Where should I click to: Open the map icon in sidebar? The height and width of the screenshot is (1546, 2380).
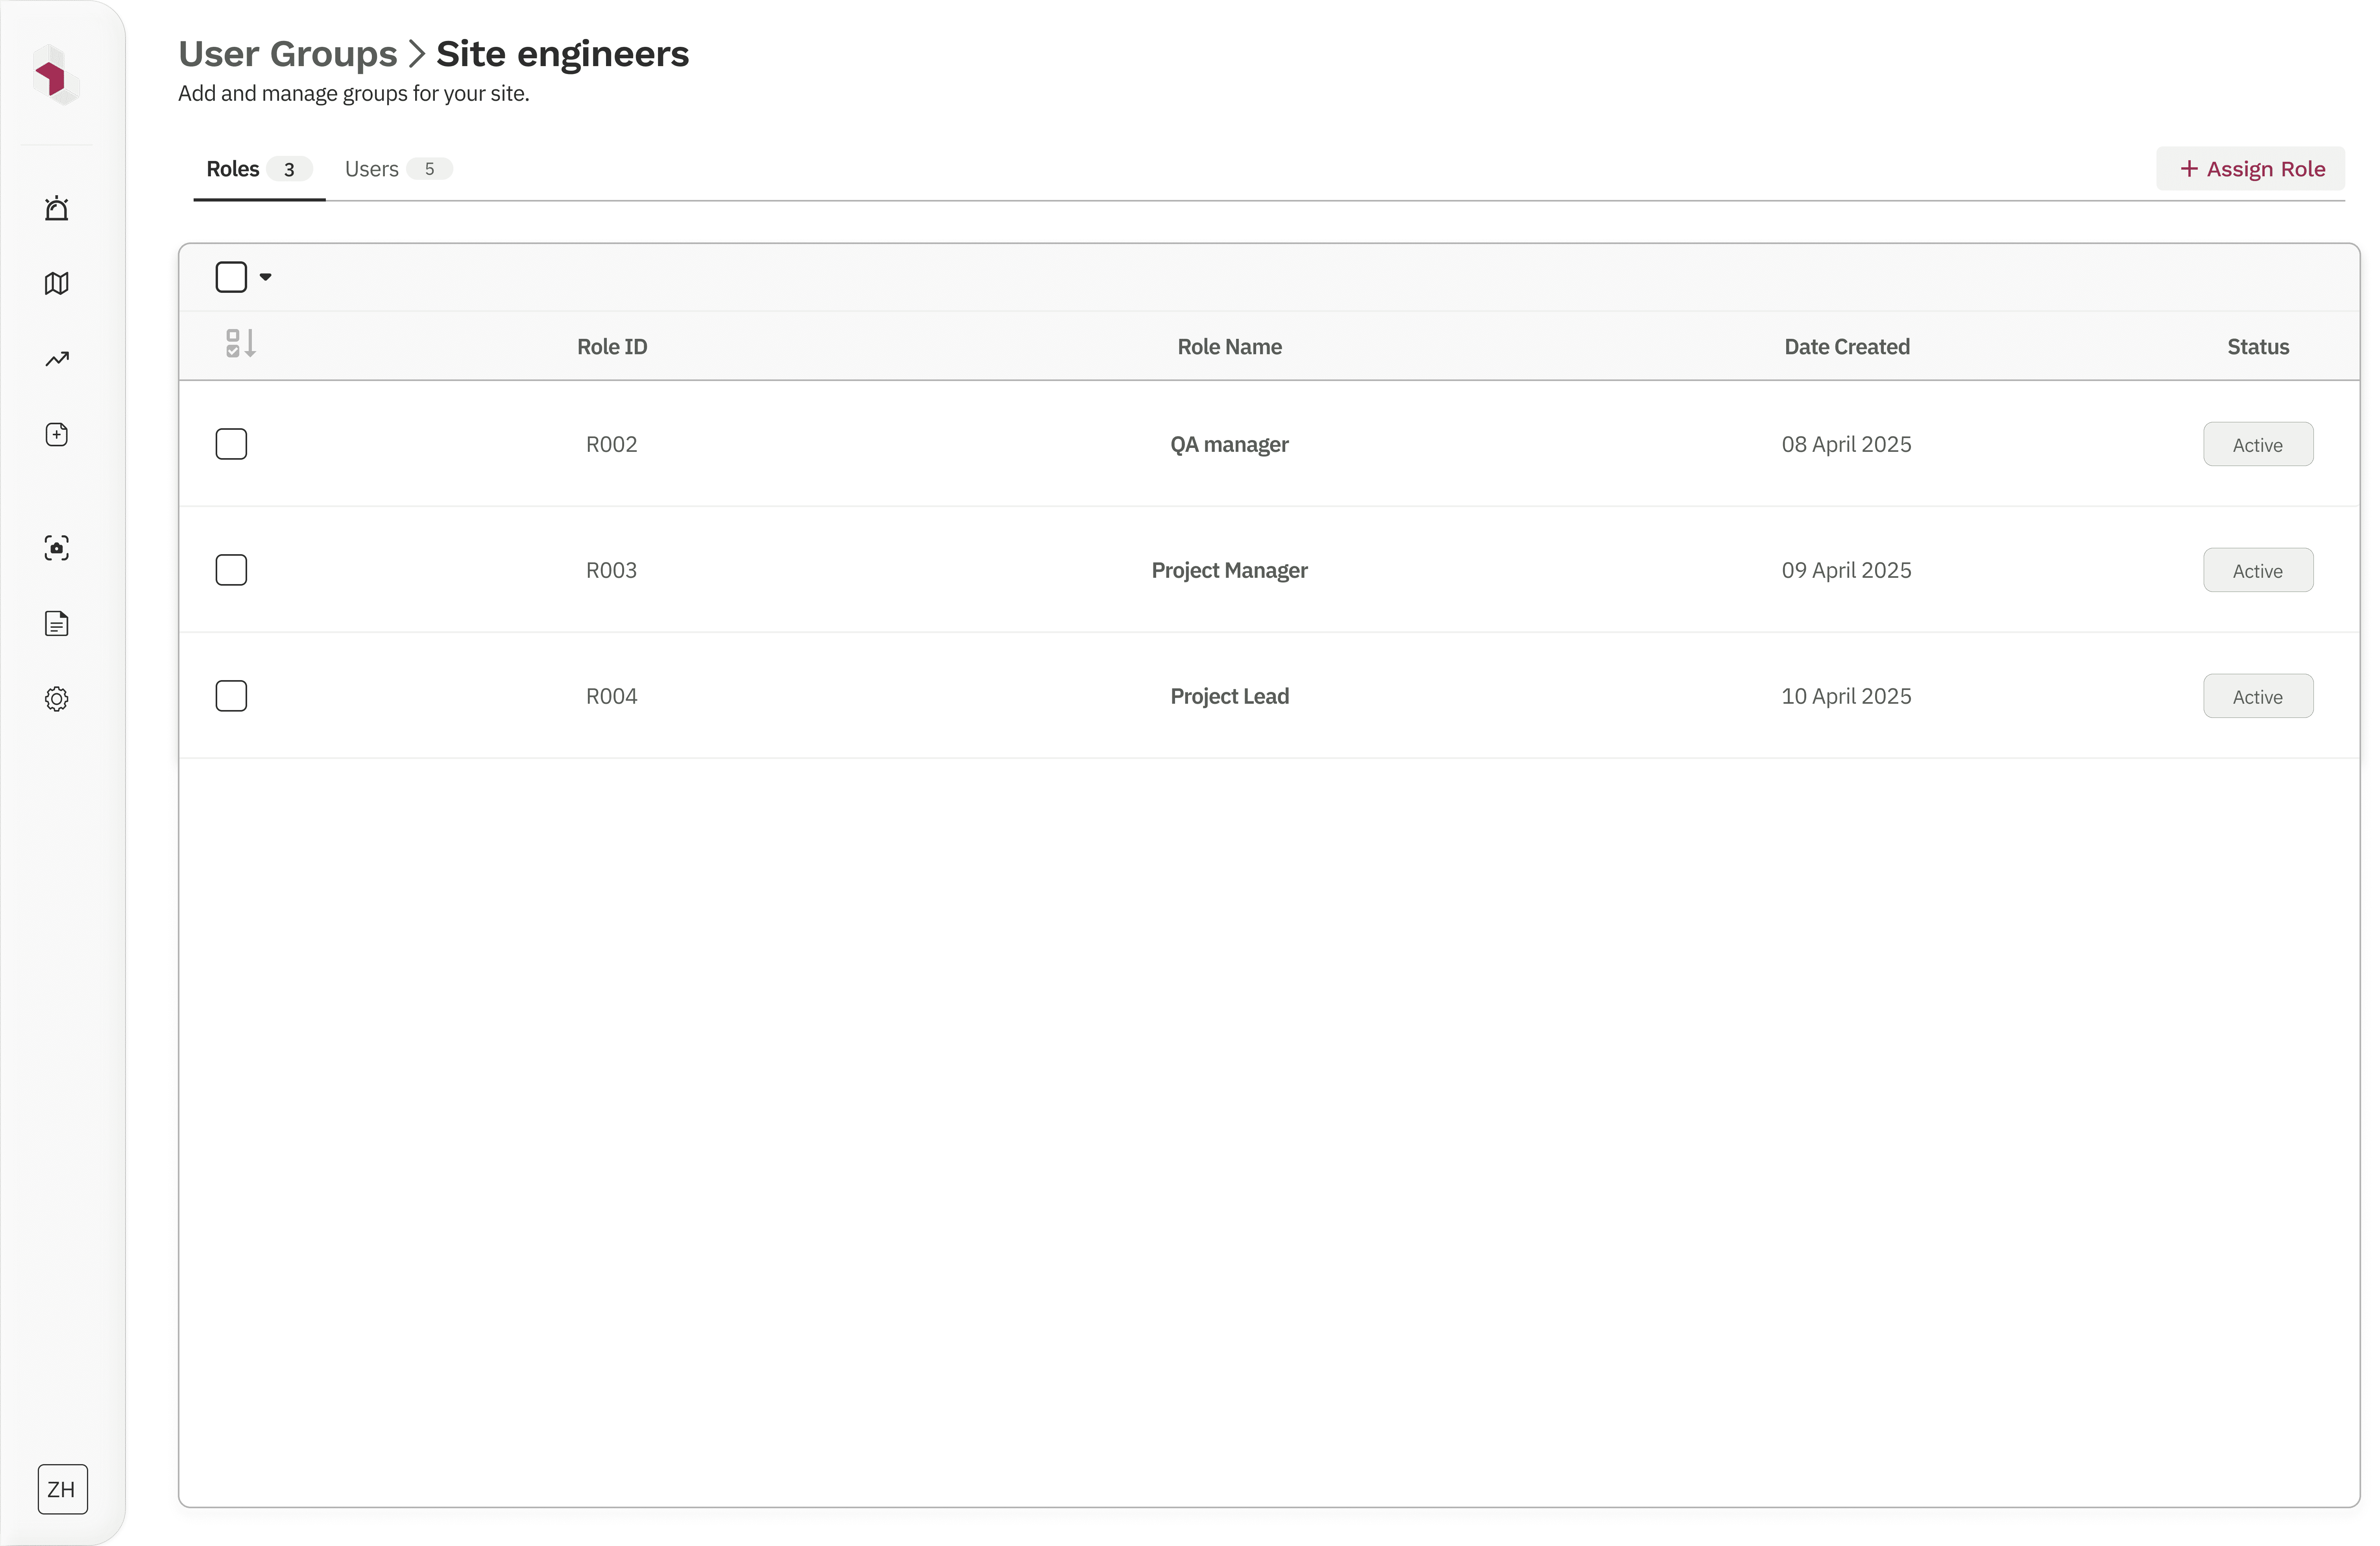click(57, 284)
